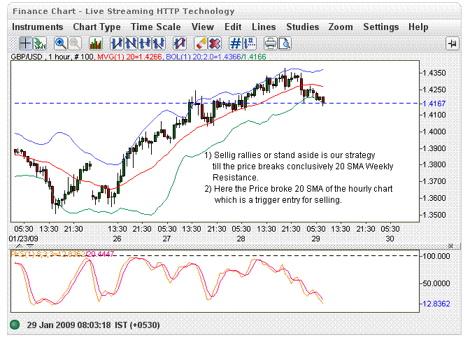The image size is (470, 340).
Task: Click the Finance Chart window title
Action: [124, 11]
